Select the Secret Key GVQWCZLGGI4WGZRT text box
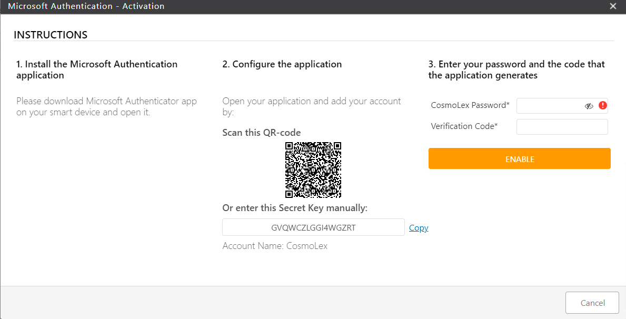Image resolution: width=626 pixels, height=319 pixels. 313,227
